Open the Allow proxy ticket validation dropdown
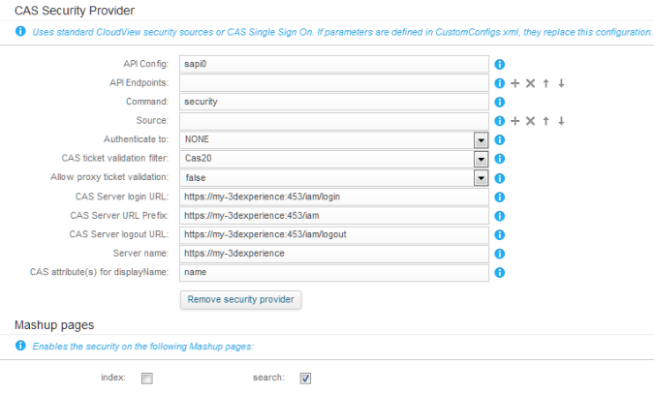 click(481, 178)
